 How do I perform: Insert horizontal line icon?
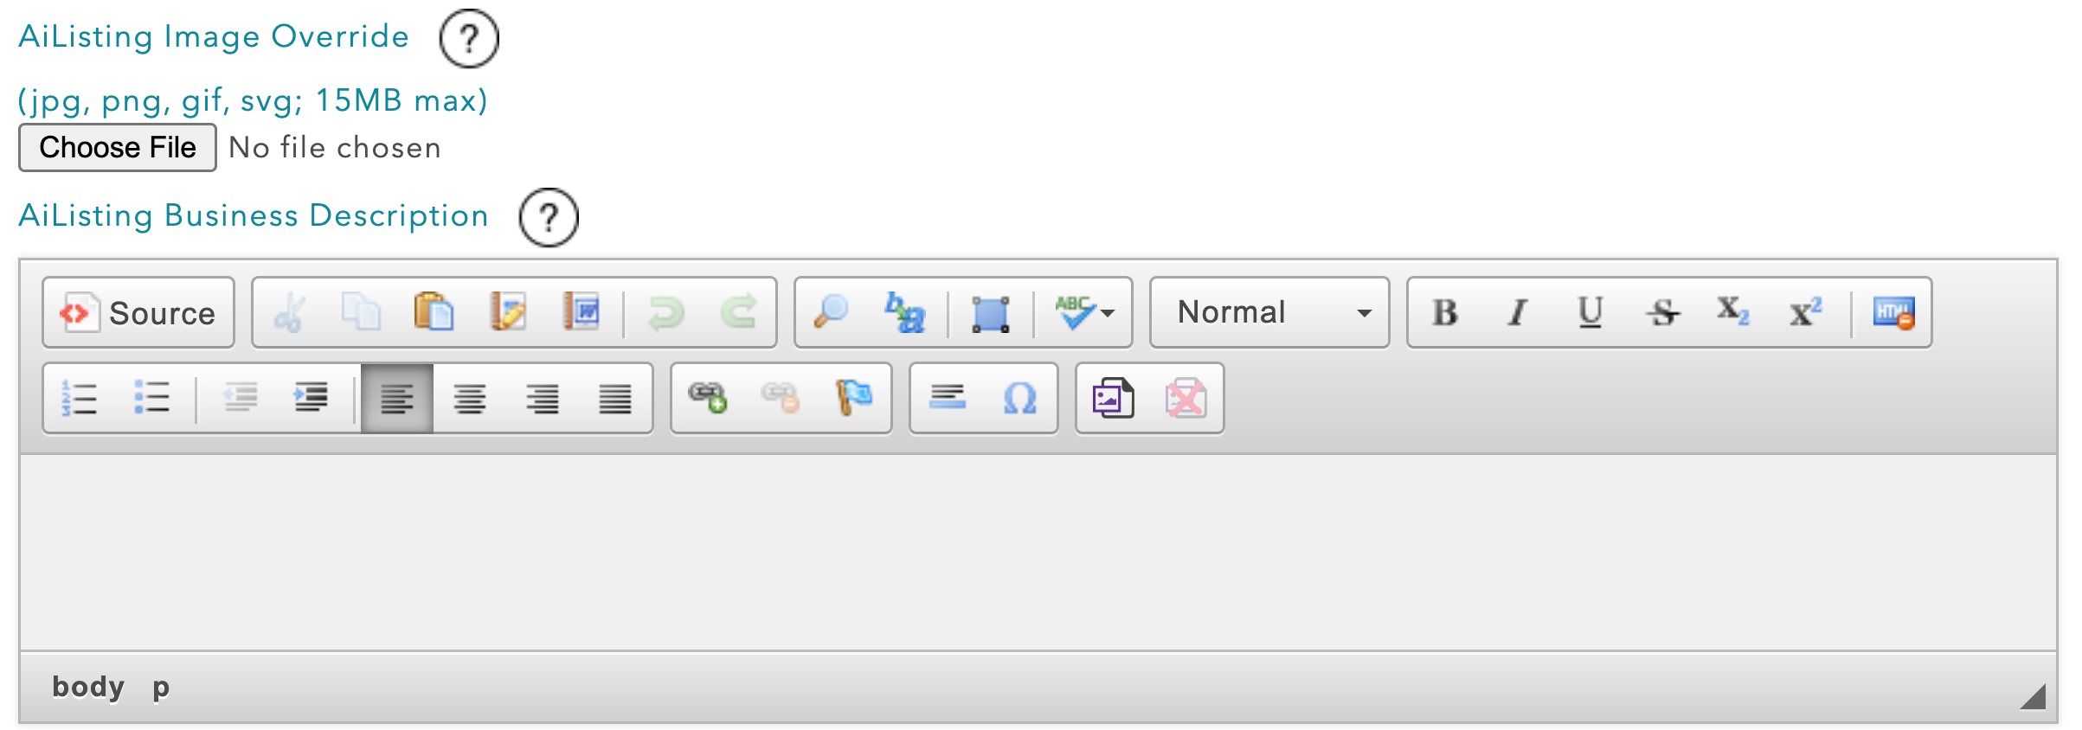948,398
